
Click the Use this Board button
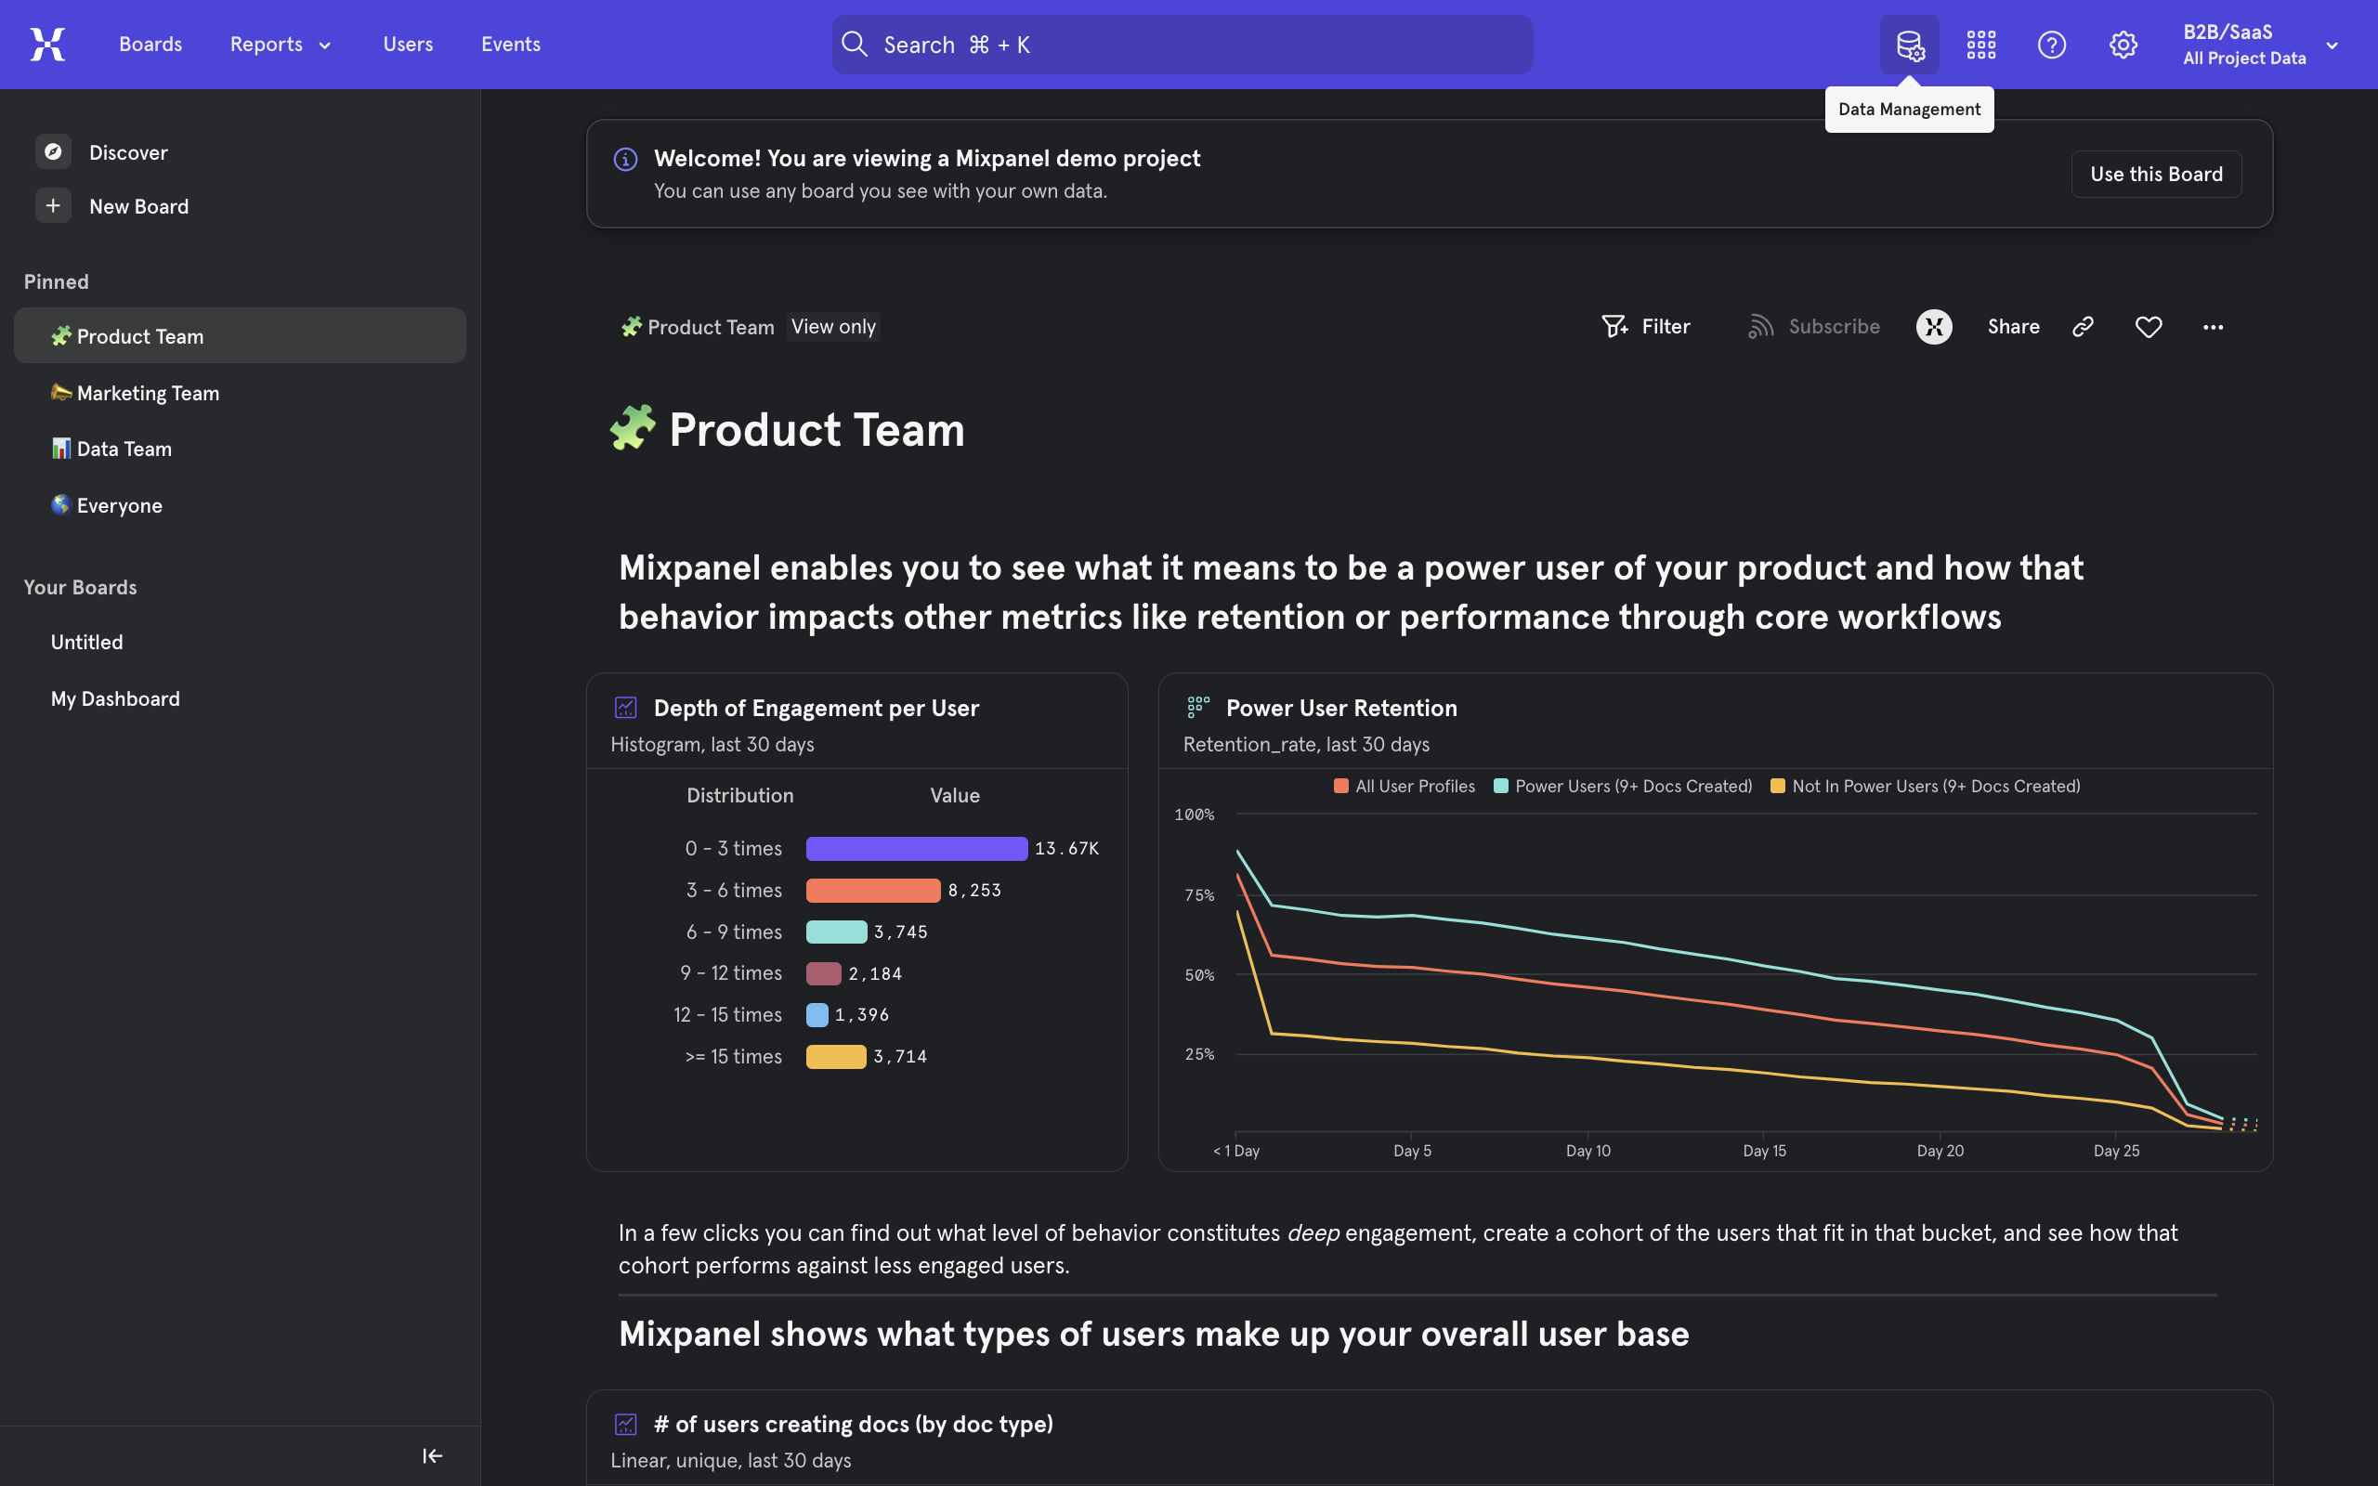point(2156,174)
